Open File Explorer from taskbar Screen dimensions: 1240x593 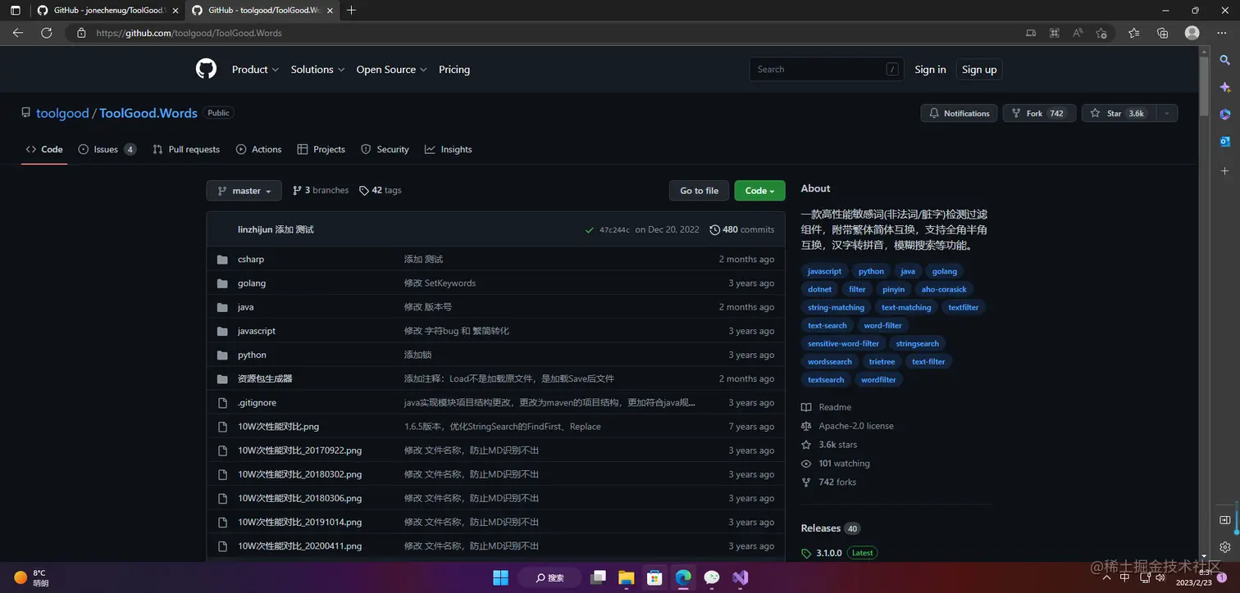click(626, 577)
